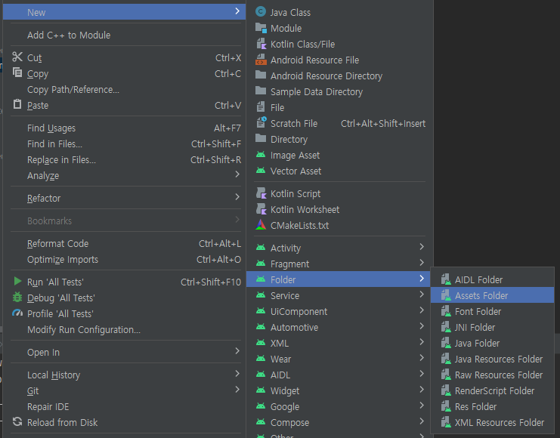The height and width of the screenshot is (438, 560).
Task: Open the Widget submenu
Action: point(339,390)
